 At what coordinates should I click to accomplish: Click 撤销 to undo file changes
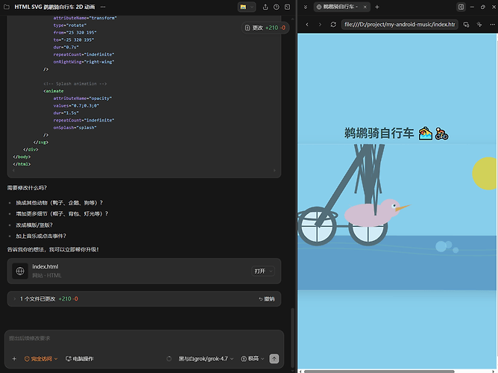coord(266,299)
